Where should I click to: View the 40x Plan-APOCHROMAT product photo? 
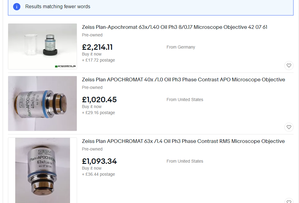point(42,103)
